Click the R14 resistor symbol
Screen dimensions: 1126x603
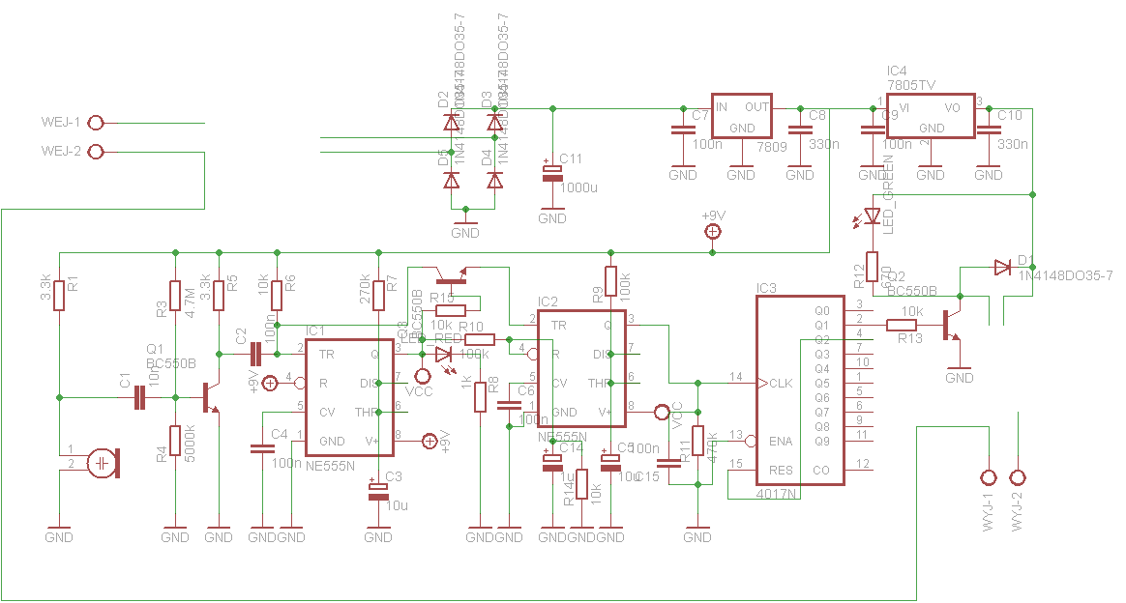tap(581, 485)
